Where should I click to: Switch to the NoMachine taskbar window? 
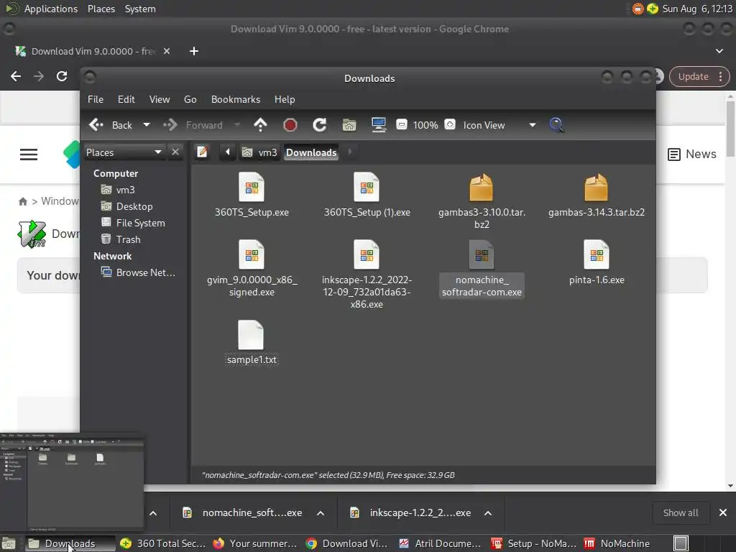pos(617,543)
